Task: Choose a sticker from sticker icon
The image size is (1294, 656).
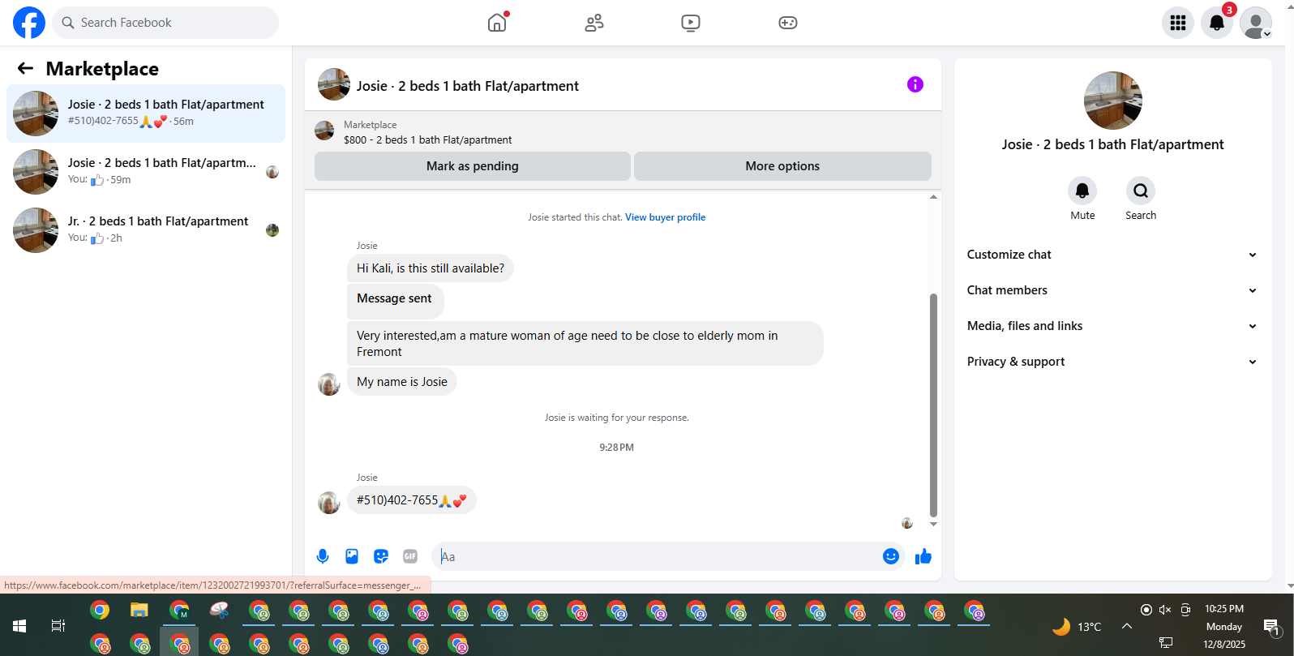Action: click(381, 556)
